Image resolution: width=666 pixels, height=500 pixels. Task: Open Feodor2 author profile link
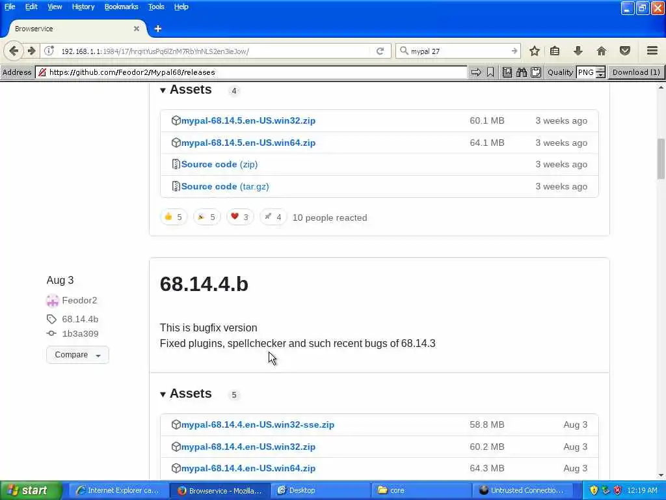point(79,301)
